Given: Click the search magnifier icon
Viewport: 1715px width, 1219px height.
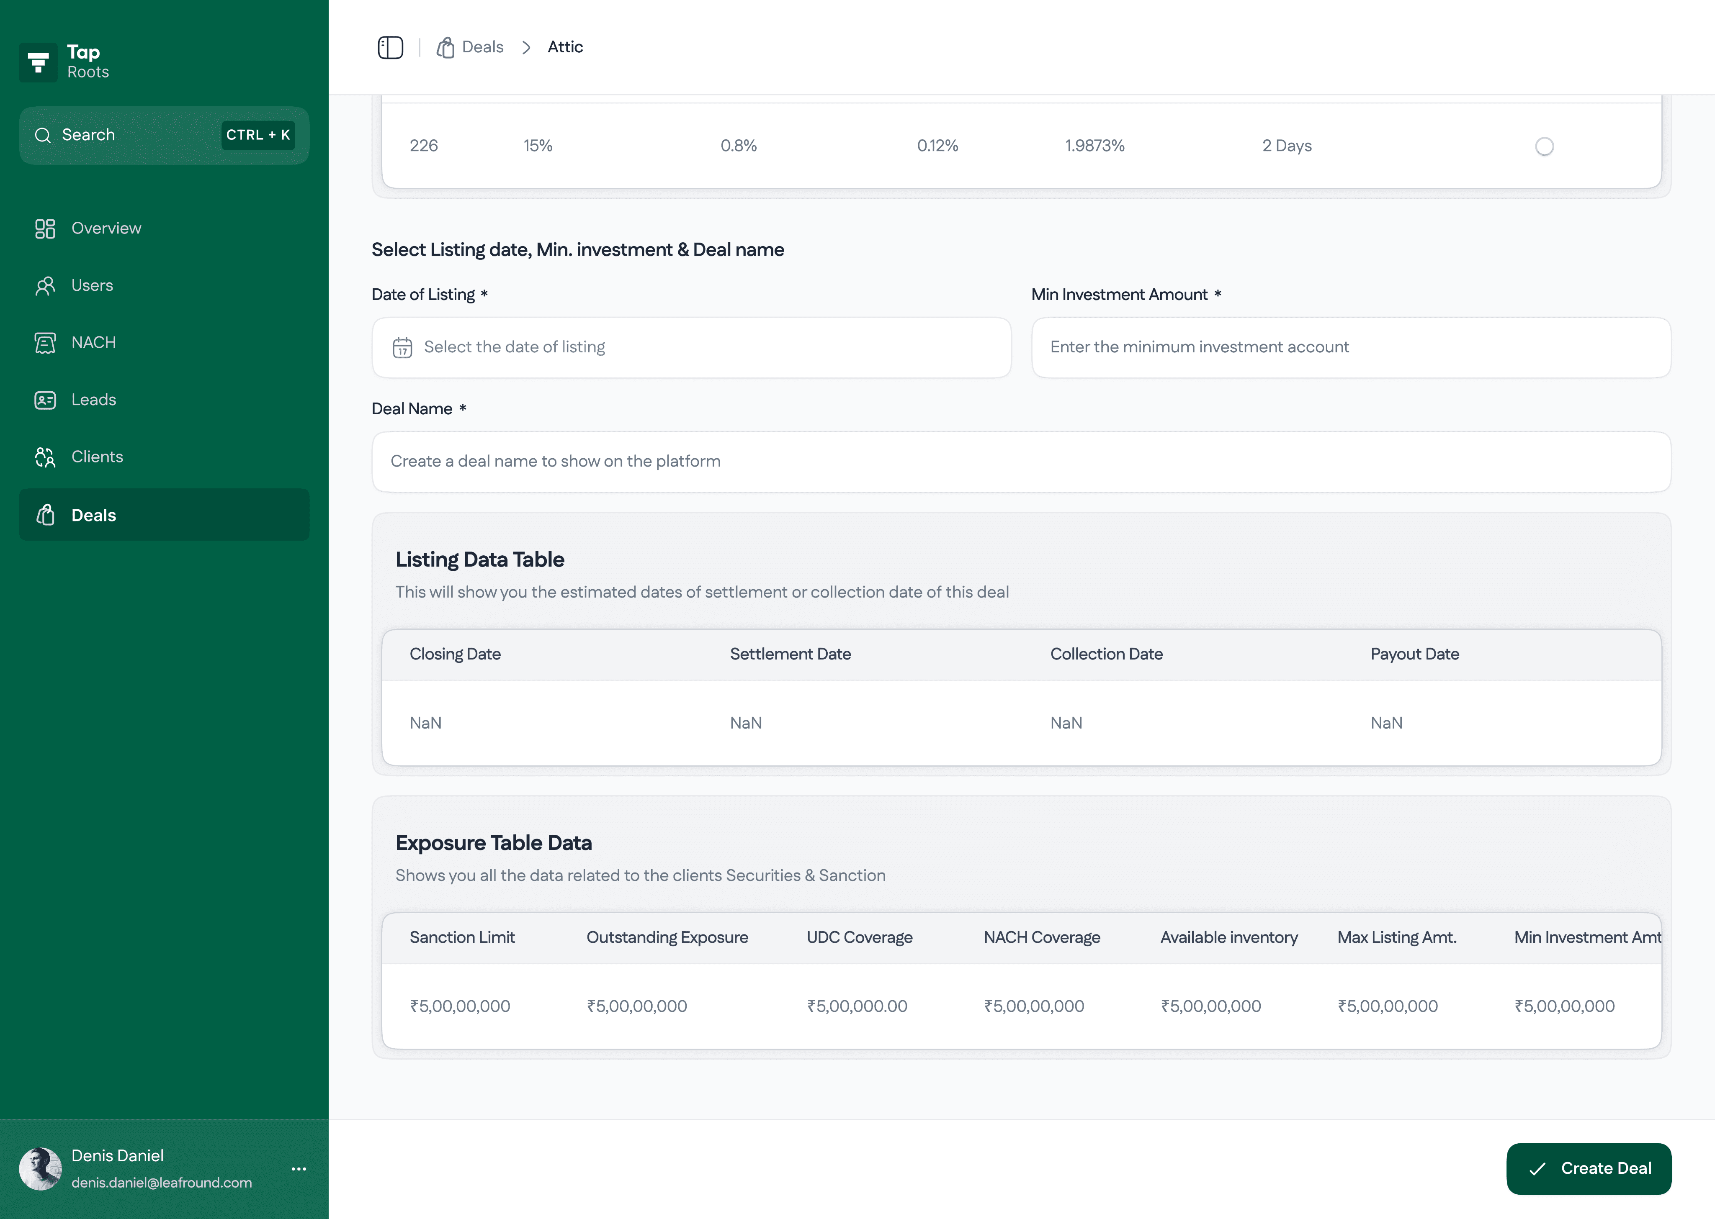Looking at the screenshot, I should click(43, 135).
